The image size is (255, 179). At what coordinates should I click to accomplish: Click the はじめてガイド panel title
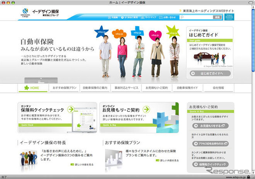(203, 35)
